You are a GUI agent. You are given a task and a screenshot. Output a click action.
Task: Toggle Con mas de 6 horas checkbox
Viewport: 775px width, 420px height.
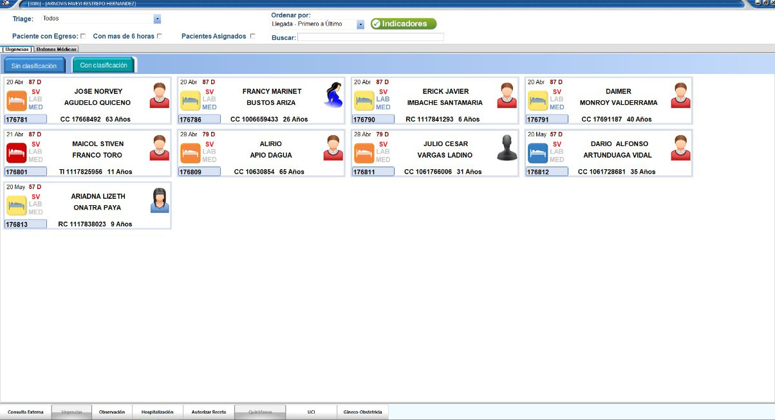coord(160,37)
